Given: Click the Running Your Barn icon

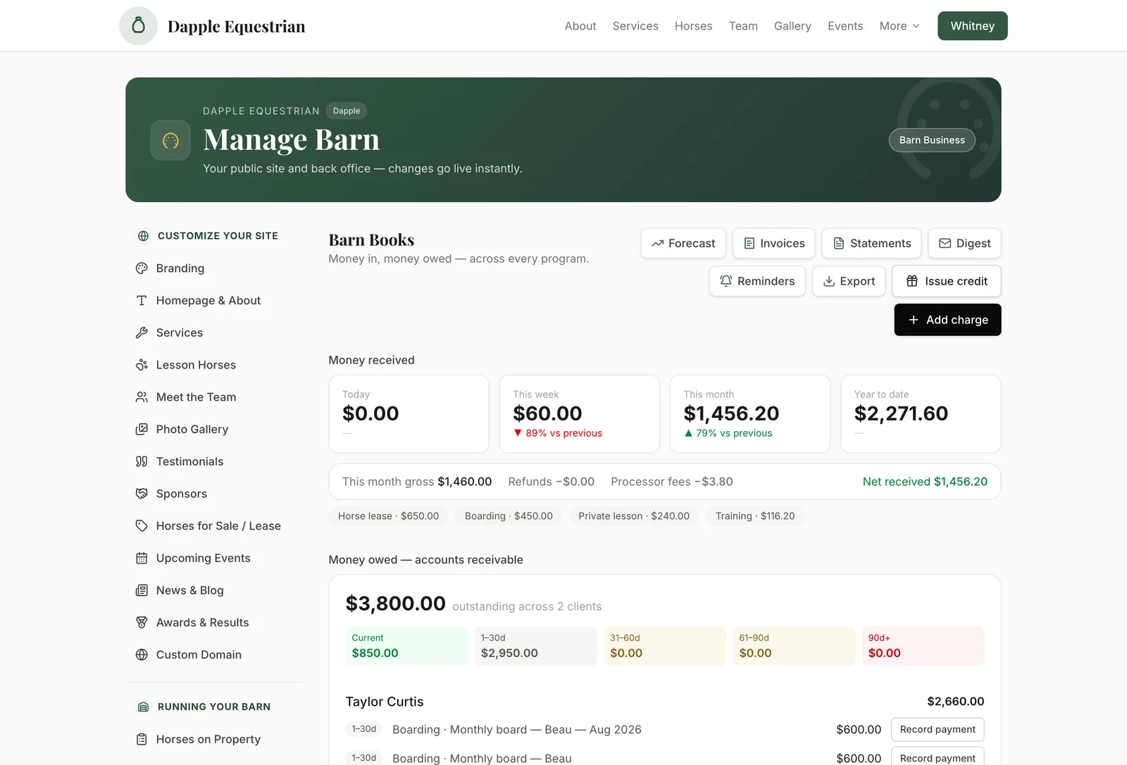Looking at the screenshot, I should click(x=143, y=707).
